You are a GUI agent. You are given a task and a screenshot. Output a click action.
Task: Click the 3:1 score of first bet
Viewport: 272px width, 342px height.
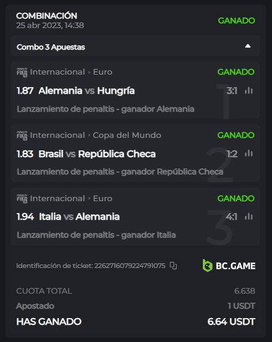[x=232, y=91]
